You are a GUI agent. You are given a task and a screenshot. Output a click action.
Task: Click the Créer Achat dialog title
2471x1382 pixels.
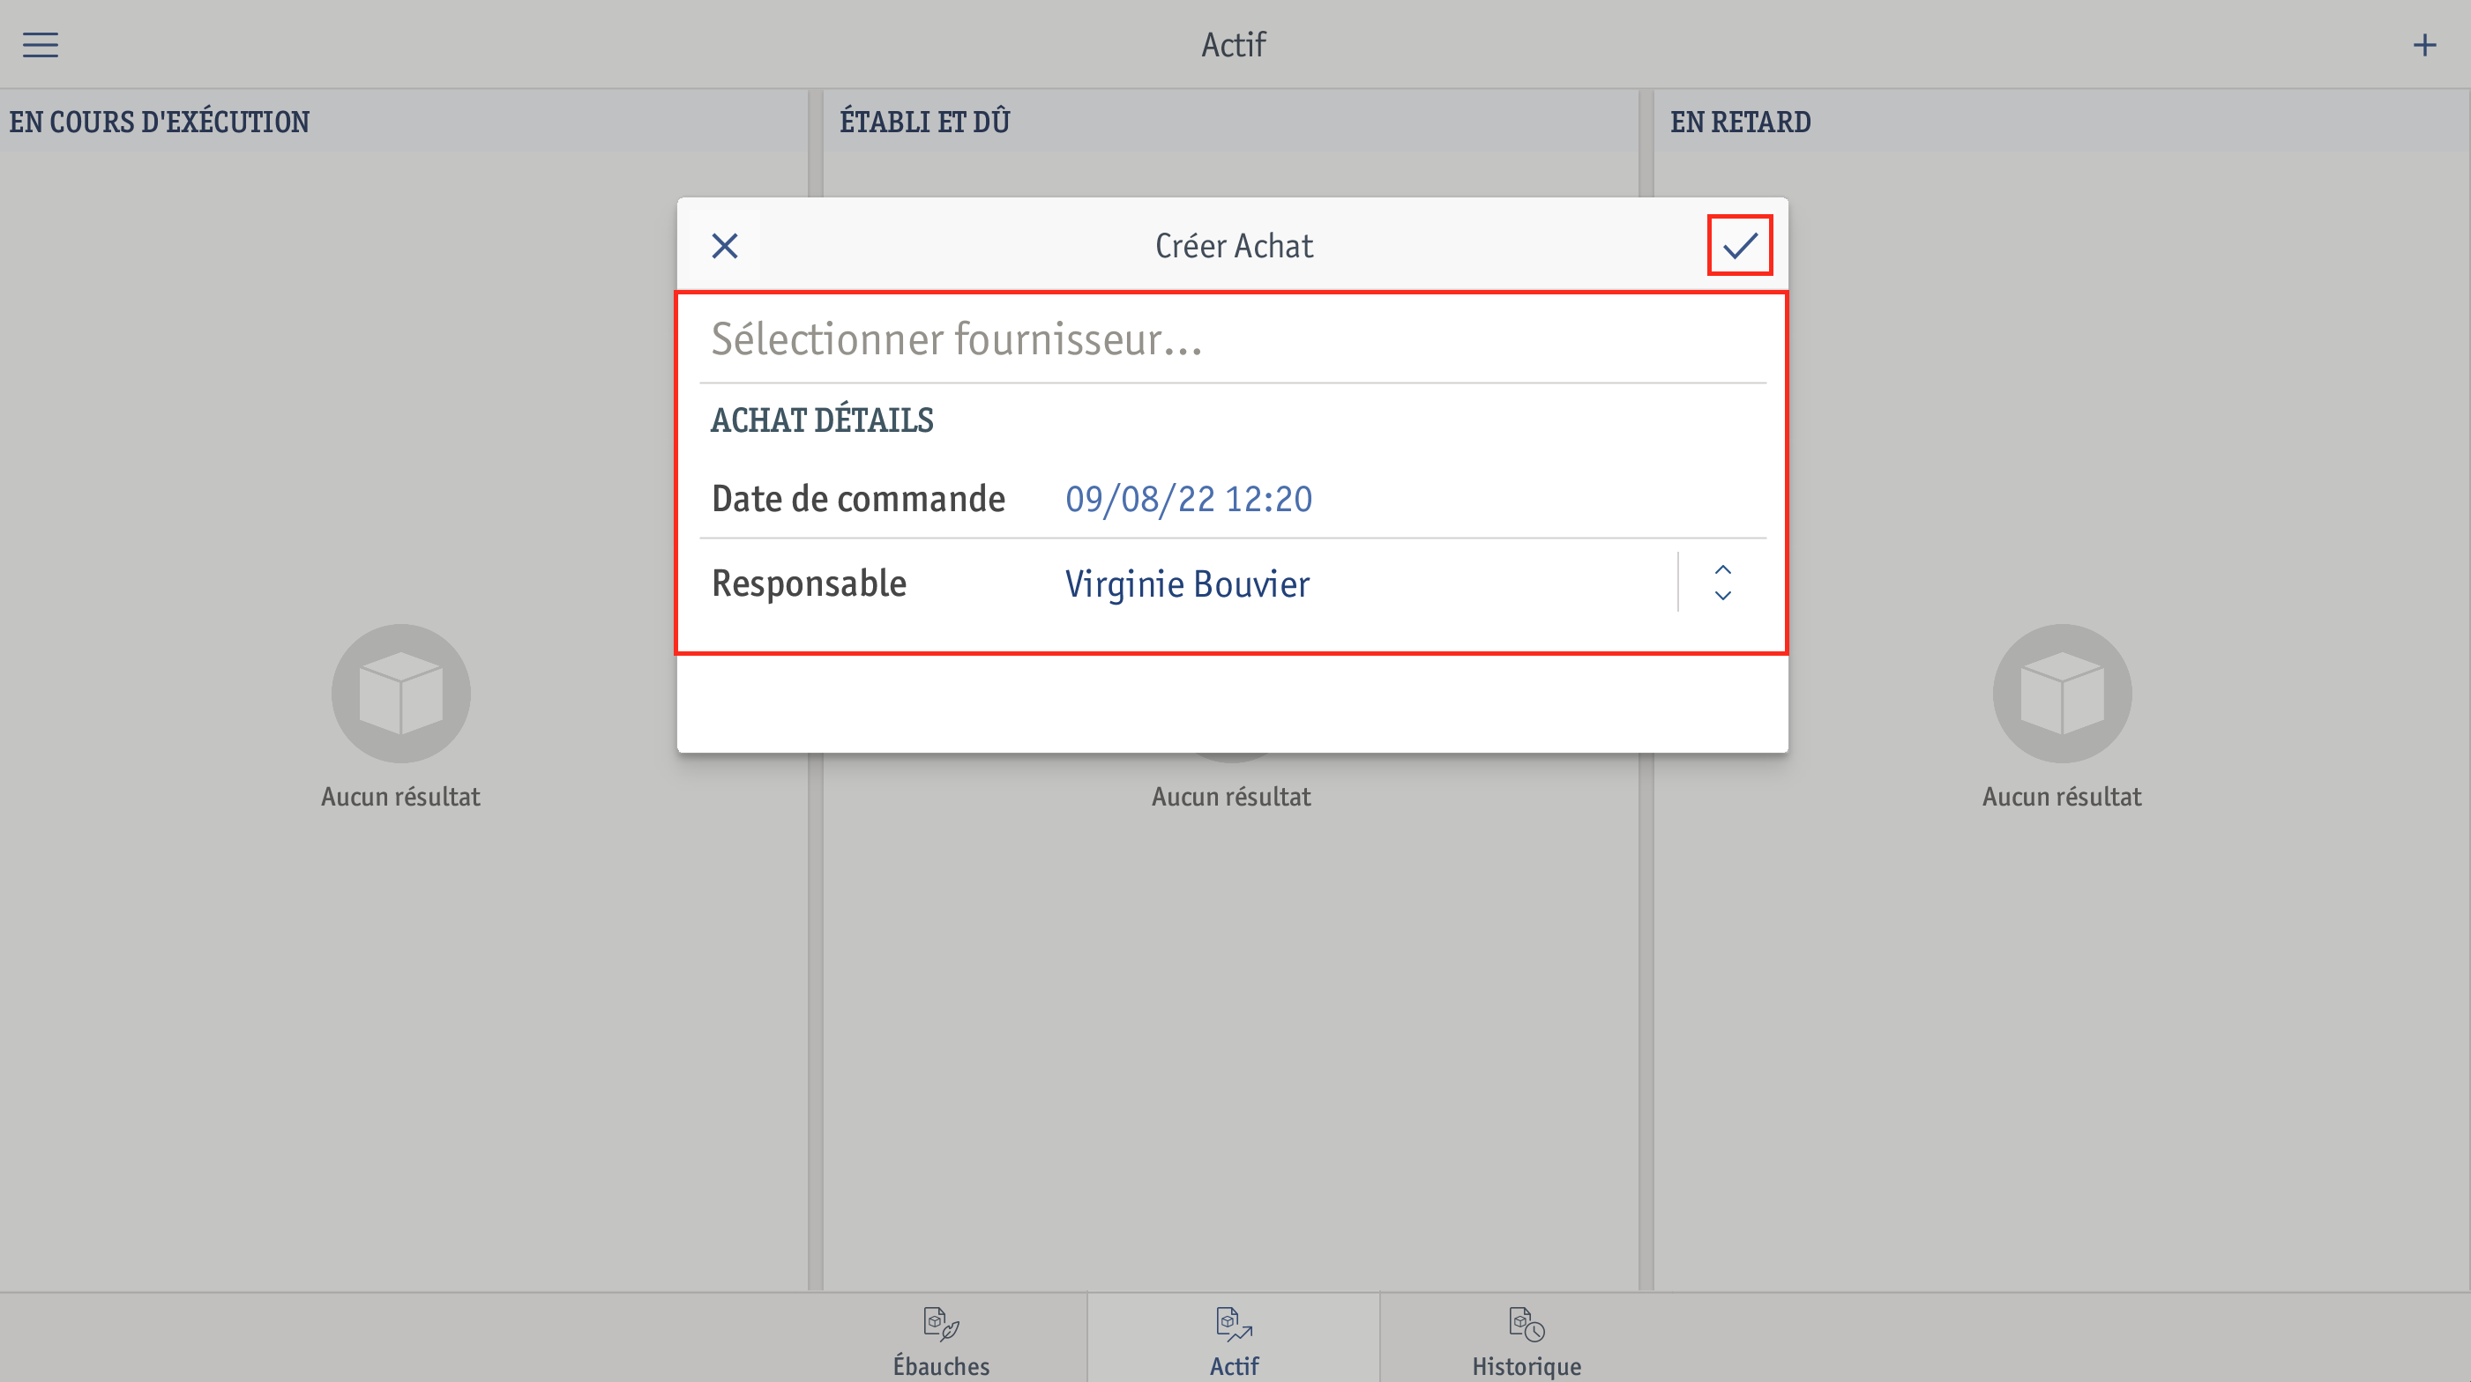1234,246
